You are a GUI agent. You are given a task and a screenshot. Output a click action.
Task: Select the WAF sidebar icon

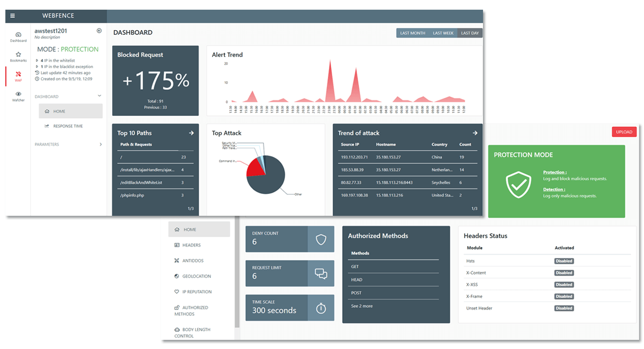18,76
